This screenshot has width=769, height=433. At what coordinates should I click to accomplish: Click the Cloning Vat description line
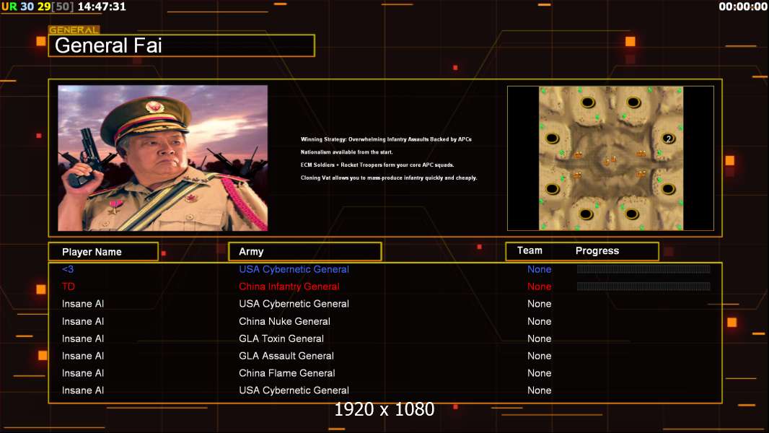[388, 178]
